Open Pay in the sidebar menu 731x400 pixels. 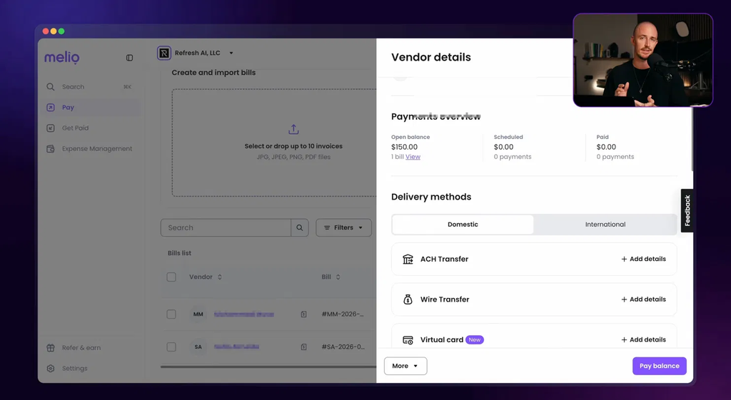[x=91, y=108]
